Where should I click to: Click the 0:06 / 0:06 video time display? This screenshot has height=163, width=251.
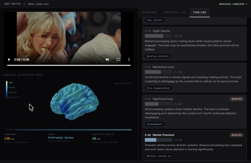[21, 60]
